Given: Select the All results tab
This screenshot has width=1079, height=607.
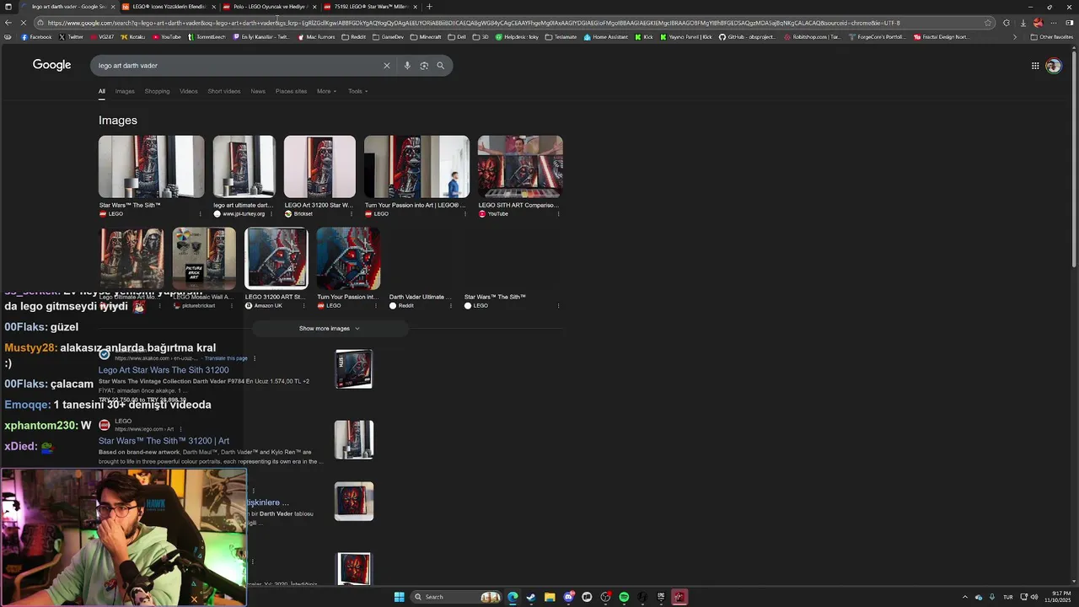Looking at the screenshot, I should click(101, 91).
